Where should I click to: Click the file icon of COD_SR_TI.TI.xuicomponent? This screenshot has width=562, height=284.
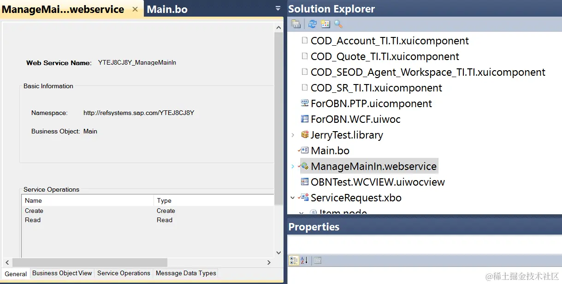point(304,88)
